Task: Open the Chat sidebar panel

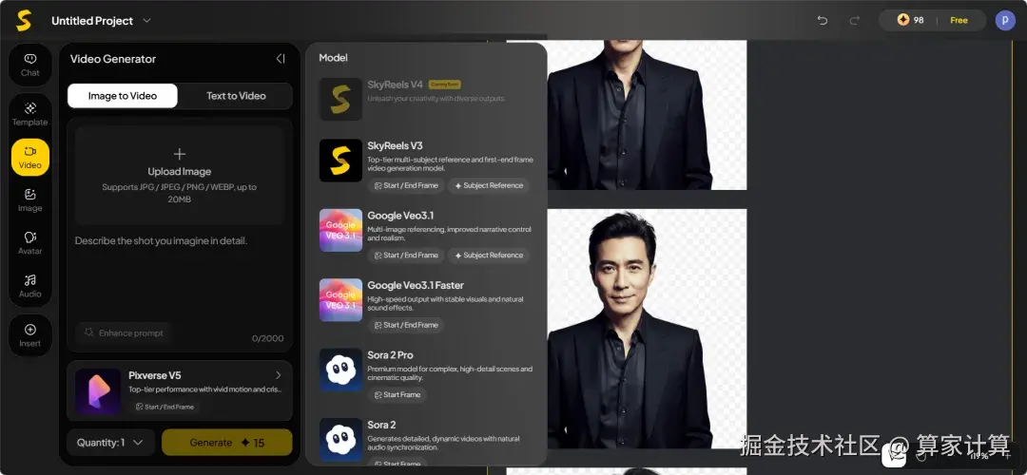Action: [30, 65]
